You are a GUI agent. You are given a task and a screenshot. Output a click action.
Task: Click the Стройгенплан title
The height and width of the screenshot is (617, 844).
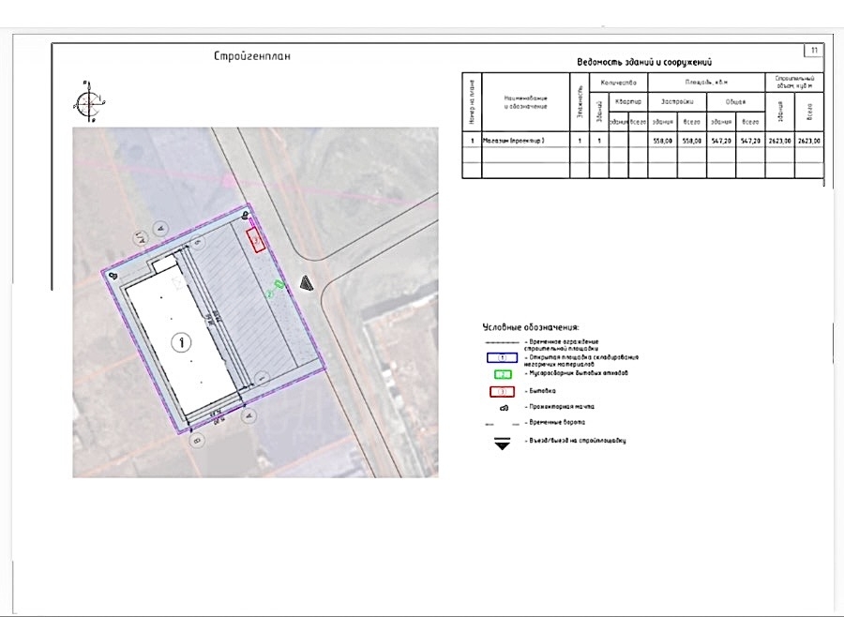(252, 56)
